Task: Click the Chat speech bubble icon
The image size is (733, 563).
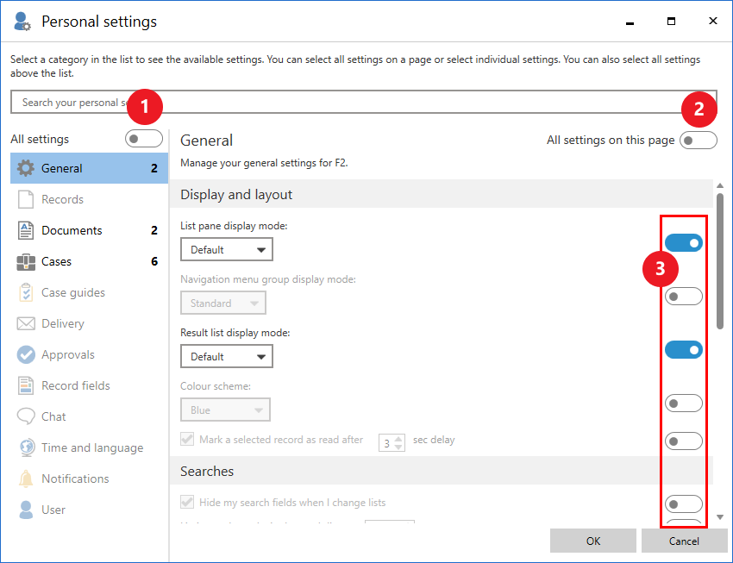Action: 26,416
